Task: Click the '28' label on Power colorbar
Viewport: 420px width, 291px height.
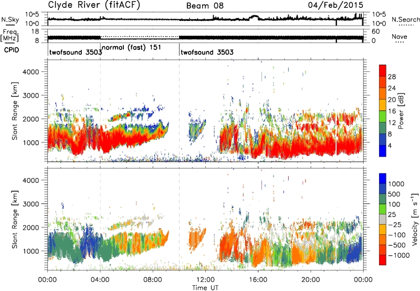Action: [x=392, y=77]
